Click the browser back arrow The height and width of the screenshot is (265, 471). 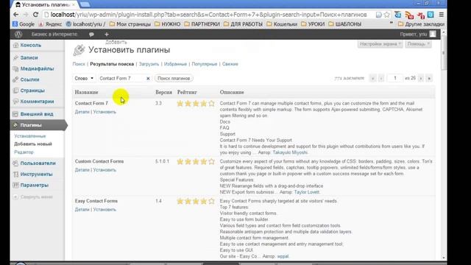(16, 15)
